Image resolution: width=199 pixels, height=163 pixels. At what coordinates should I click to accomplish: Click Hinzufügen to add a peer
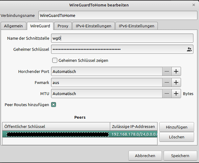click(177, 127)
